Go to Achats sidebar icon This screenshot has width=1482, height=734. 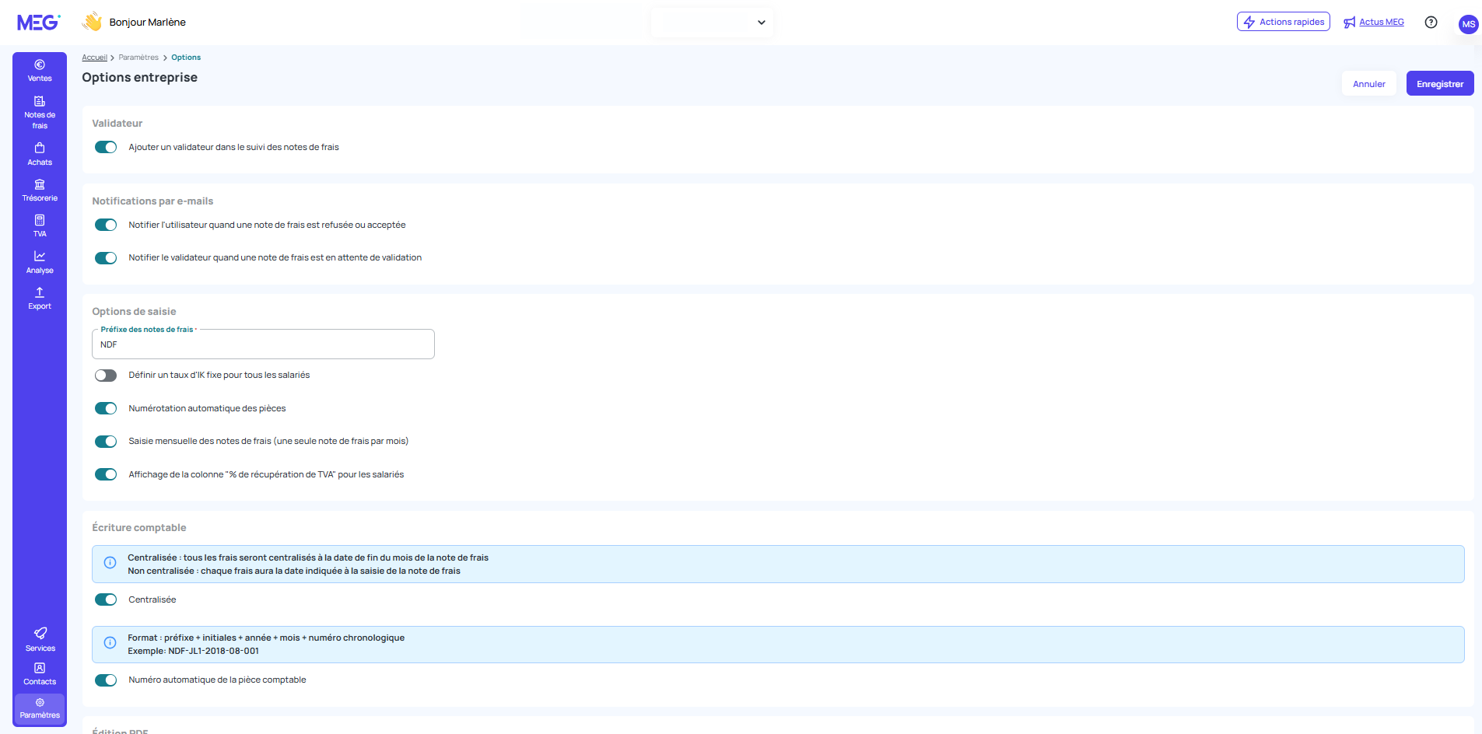click(x=40, y=148)
